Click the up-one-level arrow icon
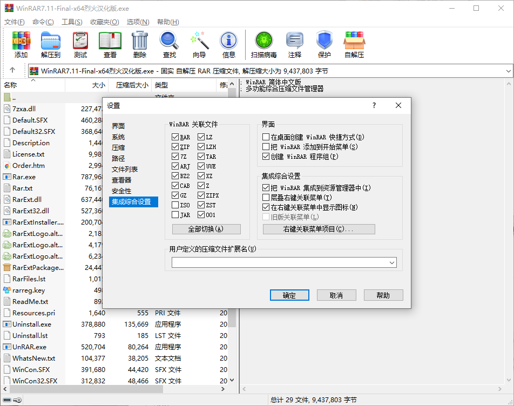Screen dimensions: 514x406 [x=12, y=70]
